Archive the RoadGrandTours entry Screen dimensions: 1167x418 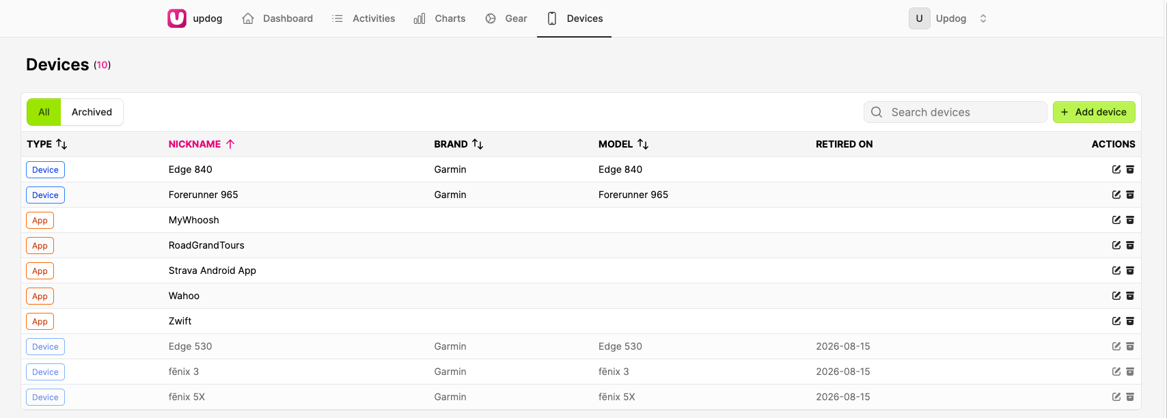click(1130, 245)
